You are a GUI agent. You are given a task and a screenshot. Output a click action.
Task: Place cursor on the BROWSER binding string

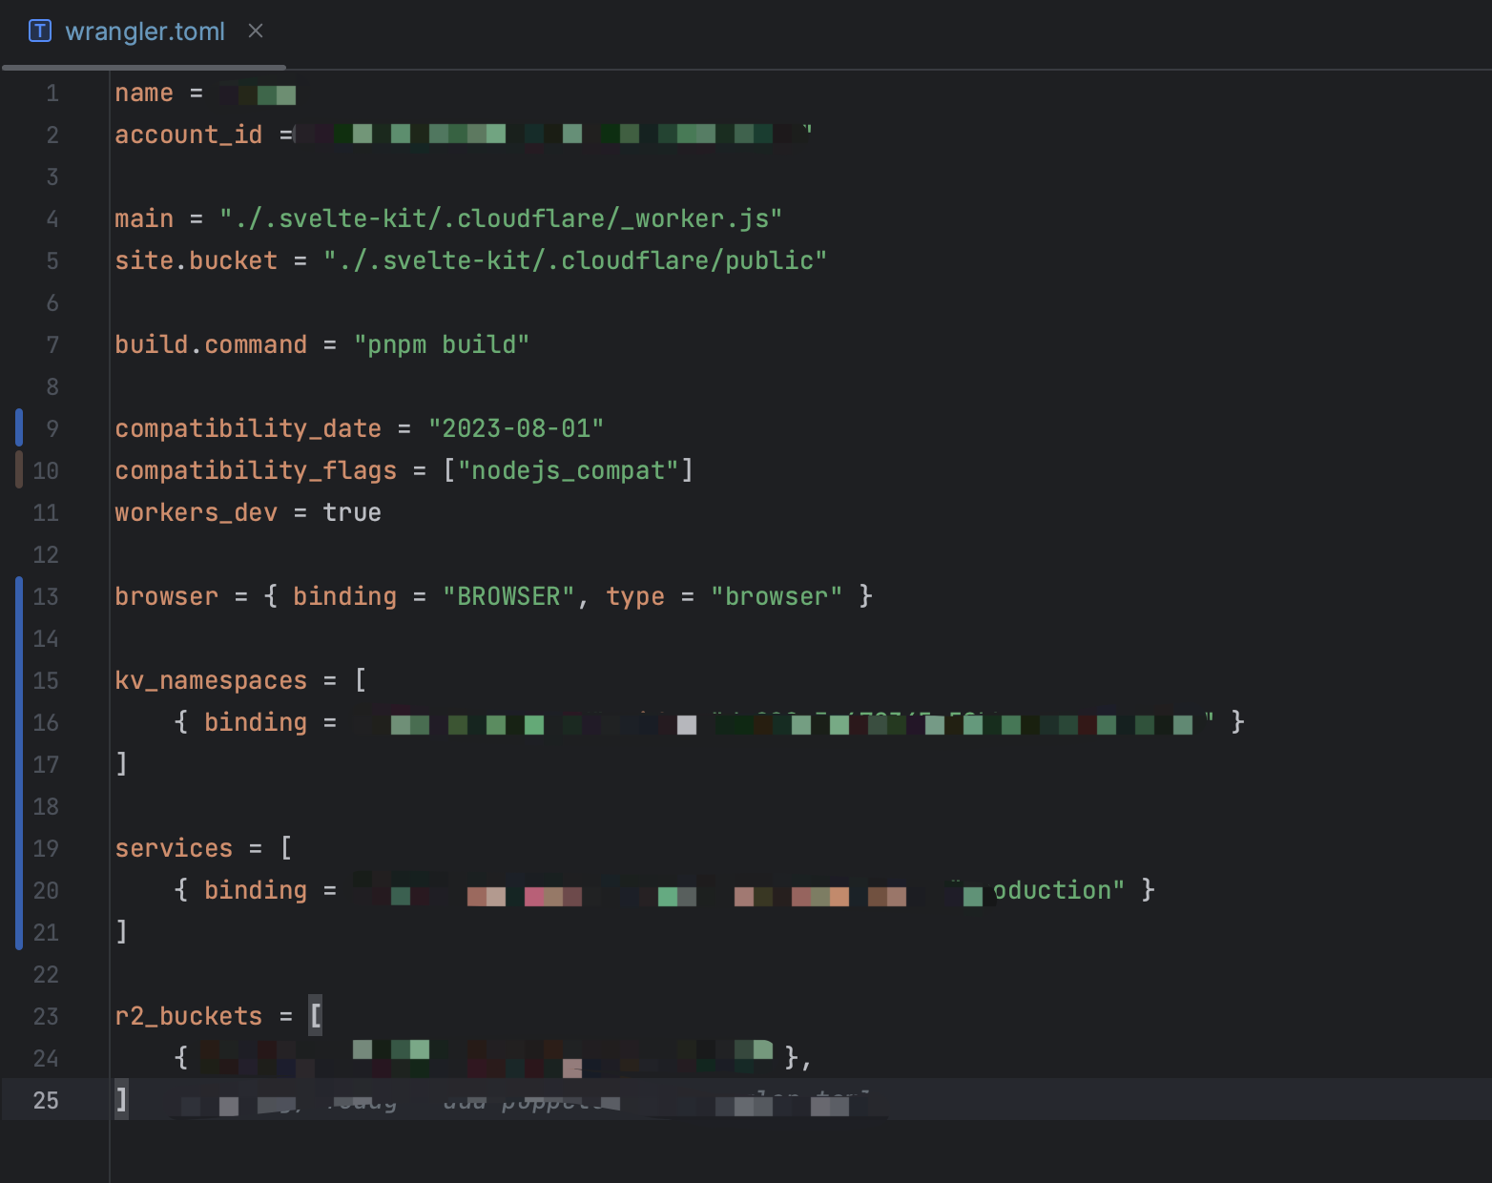click(x=508, y=595)
